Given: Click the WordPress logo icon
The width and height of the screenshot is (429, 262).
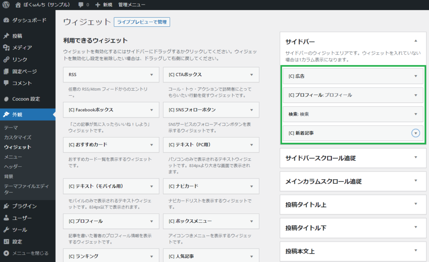Looking at the screenshot, I should coord(6,5).
